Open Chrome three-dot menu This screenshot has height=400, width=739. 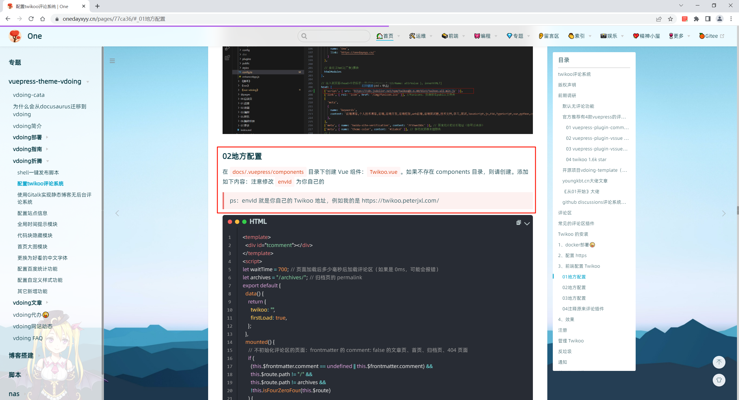click(731, 19)
